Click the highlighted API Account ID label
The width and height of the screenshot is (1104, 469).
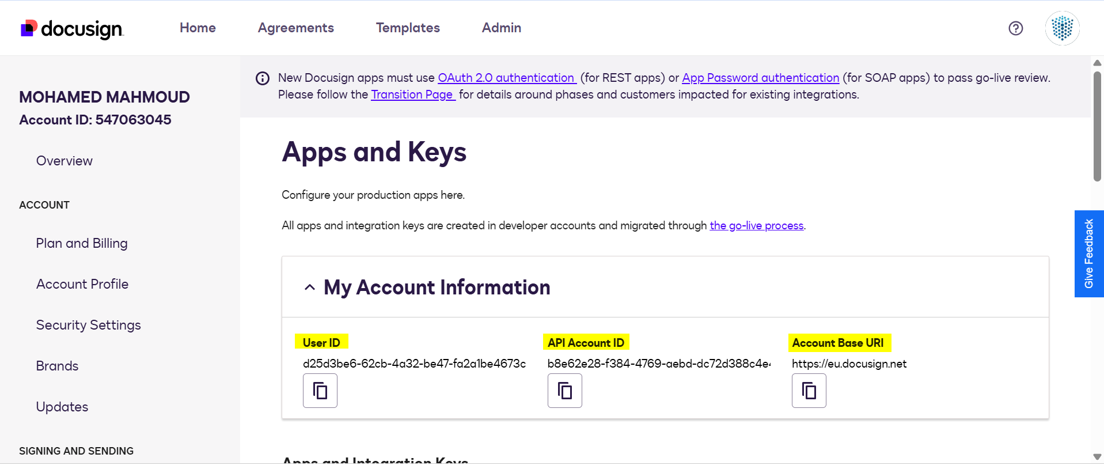coord(586,343)
